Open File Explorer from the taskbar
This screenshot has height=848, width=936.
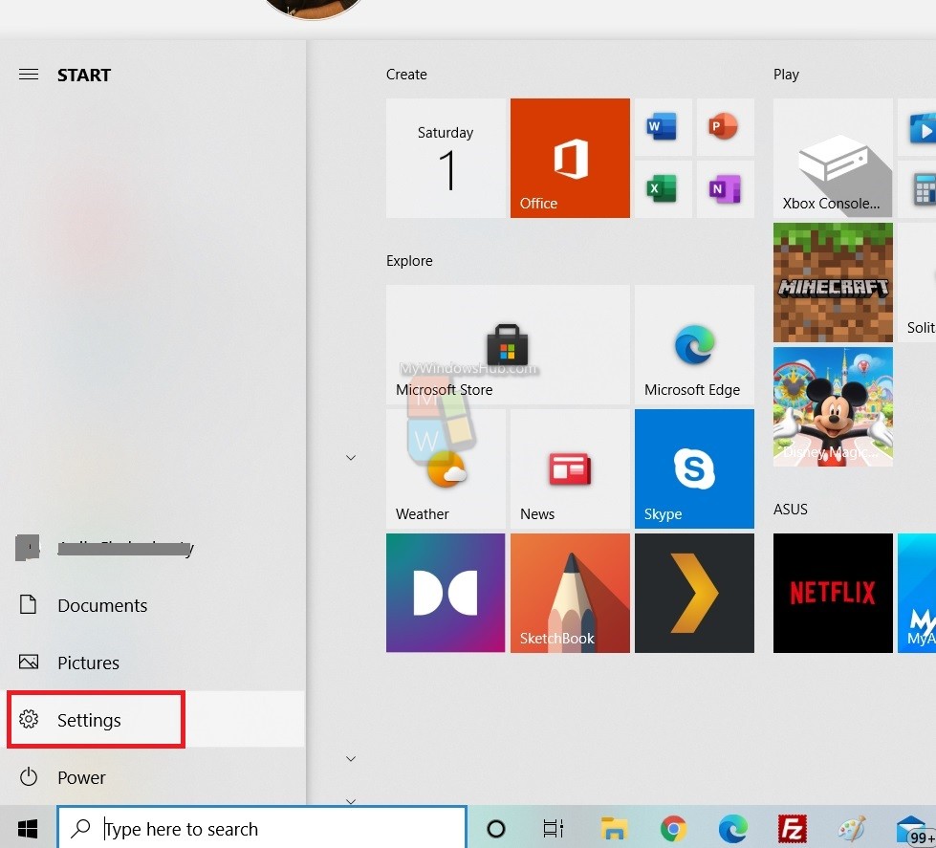point(614,828)
